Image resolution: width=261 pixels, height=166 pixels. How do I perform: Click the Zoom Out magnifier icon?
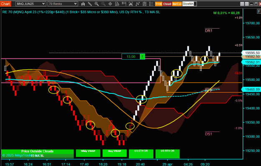[x=104, y=4]
